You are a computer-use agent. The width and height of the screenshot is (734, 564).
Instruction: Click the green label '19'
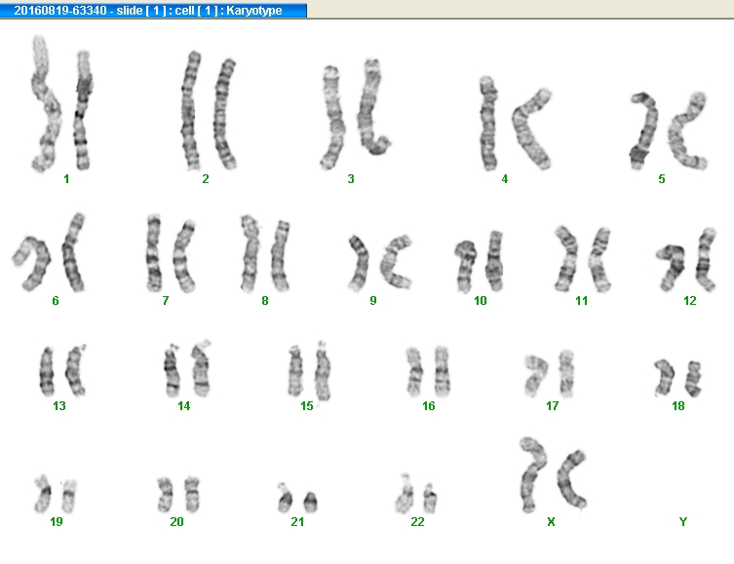[57, 522]
